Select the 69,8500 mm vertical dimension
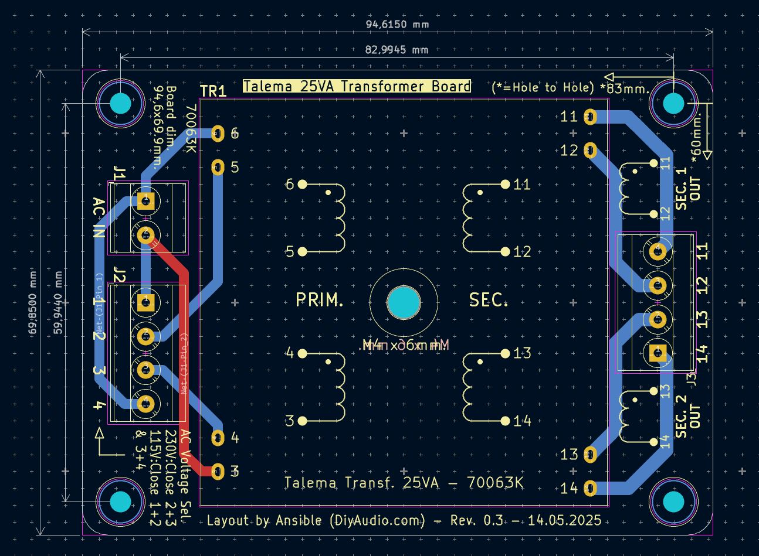Image resolution: width=759 pixels, height=556 pixels. pos(33,303)
